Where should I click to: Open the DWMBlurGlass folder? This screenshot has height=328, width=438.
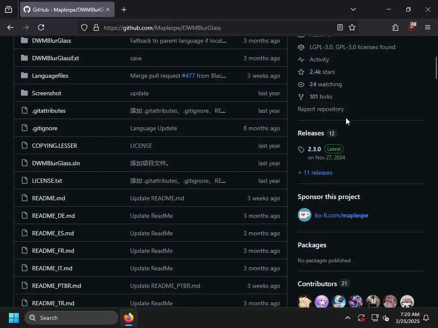coord(52,41)
